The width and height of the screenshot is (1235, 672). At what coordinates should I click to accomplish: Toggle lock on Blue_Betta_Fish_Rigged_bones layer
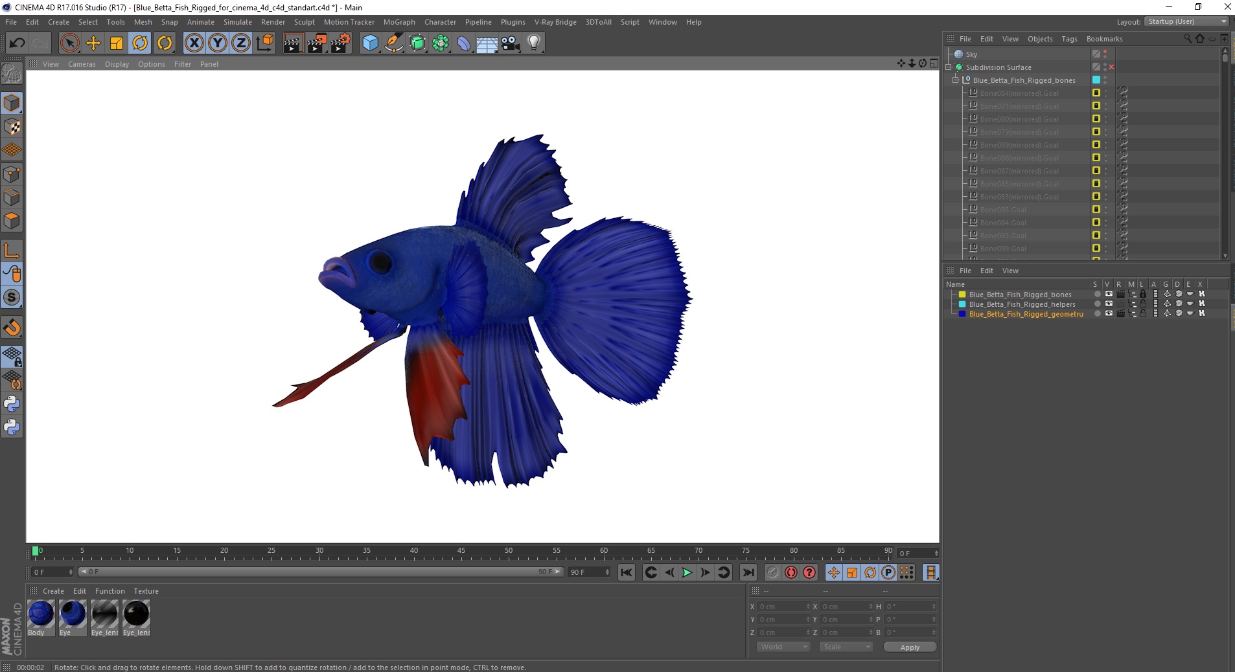[1143, 295]
